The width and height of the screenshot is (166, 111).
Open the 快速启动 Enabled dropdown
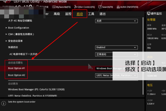(x=116, y=48)
